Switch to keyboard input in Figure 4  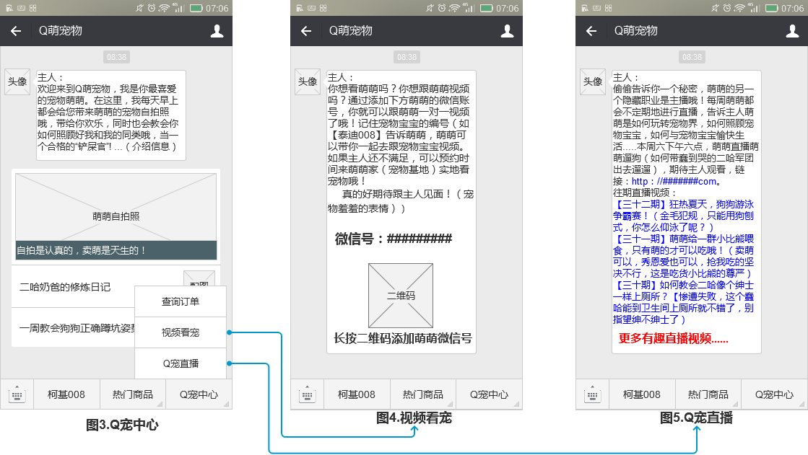tap(307, 394)
